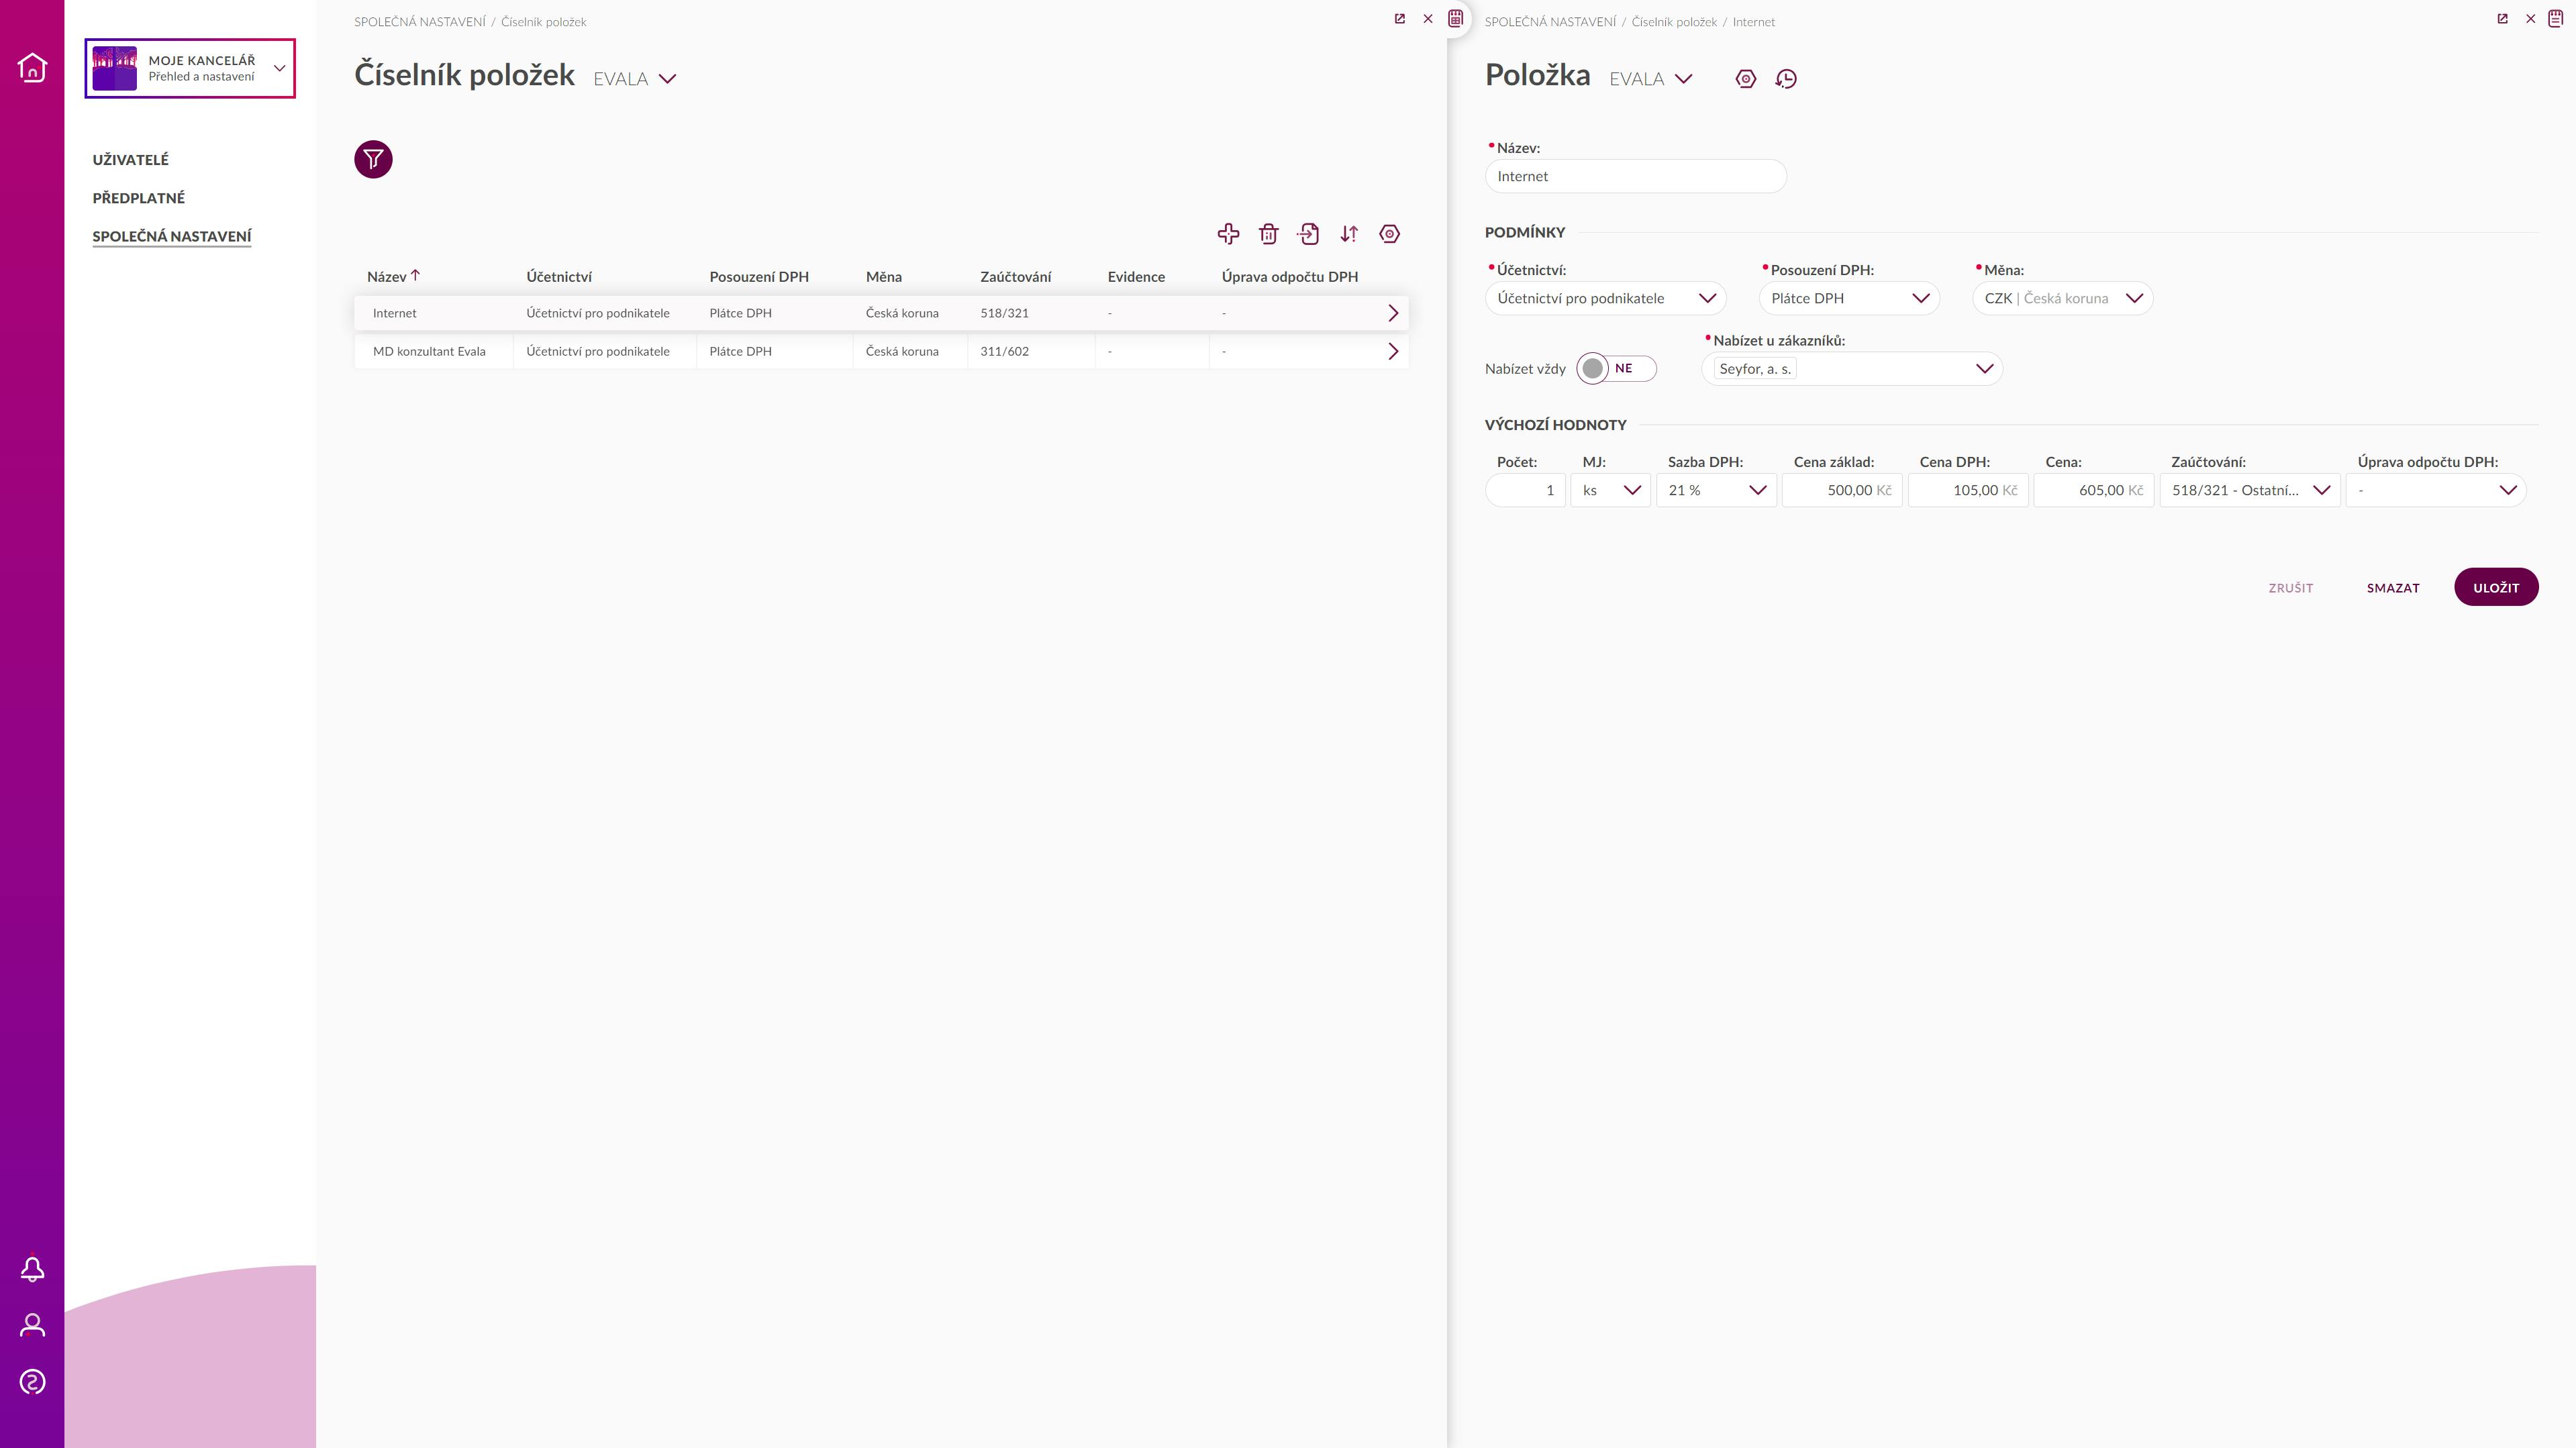The image size is (2576, 1448).
Task: Open Položka panel in new window
Action: (2503, 19)
